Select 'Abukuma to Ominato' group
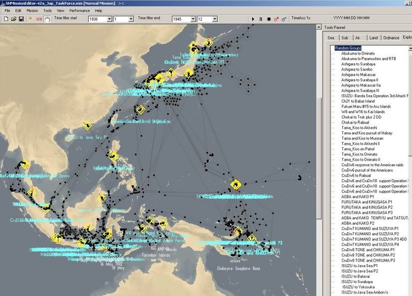412x296 pixels. (x=358, y=53)
